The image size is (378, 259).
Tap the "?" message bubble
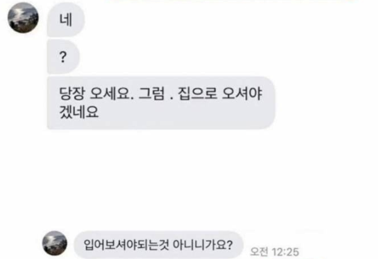pyautogui.click(x=63, y=57)
